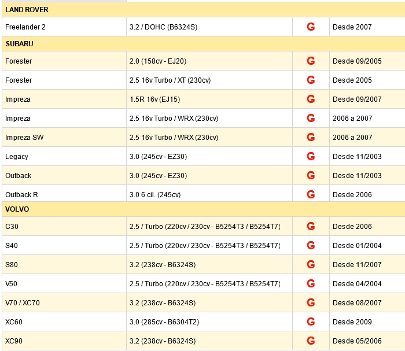This screenshot has height=351, width=405.
Task: Click engine text 2.0 (158cv - EJ20)
Action: pos(158,61)
